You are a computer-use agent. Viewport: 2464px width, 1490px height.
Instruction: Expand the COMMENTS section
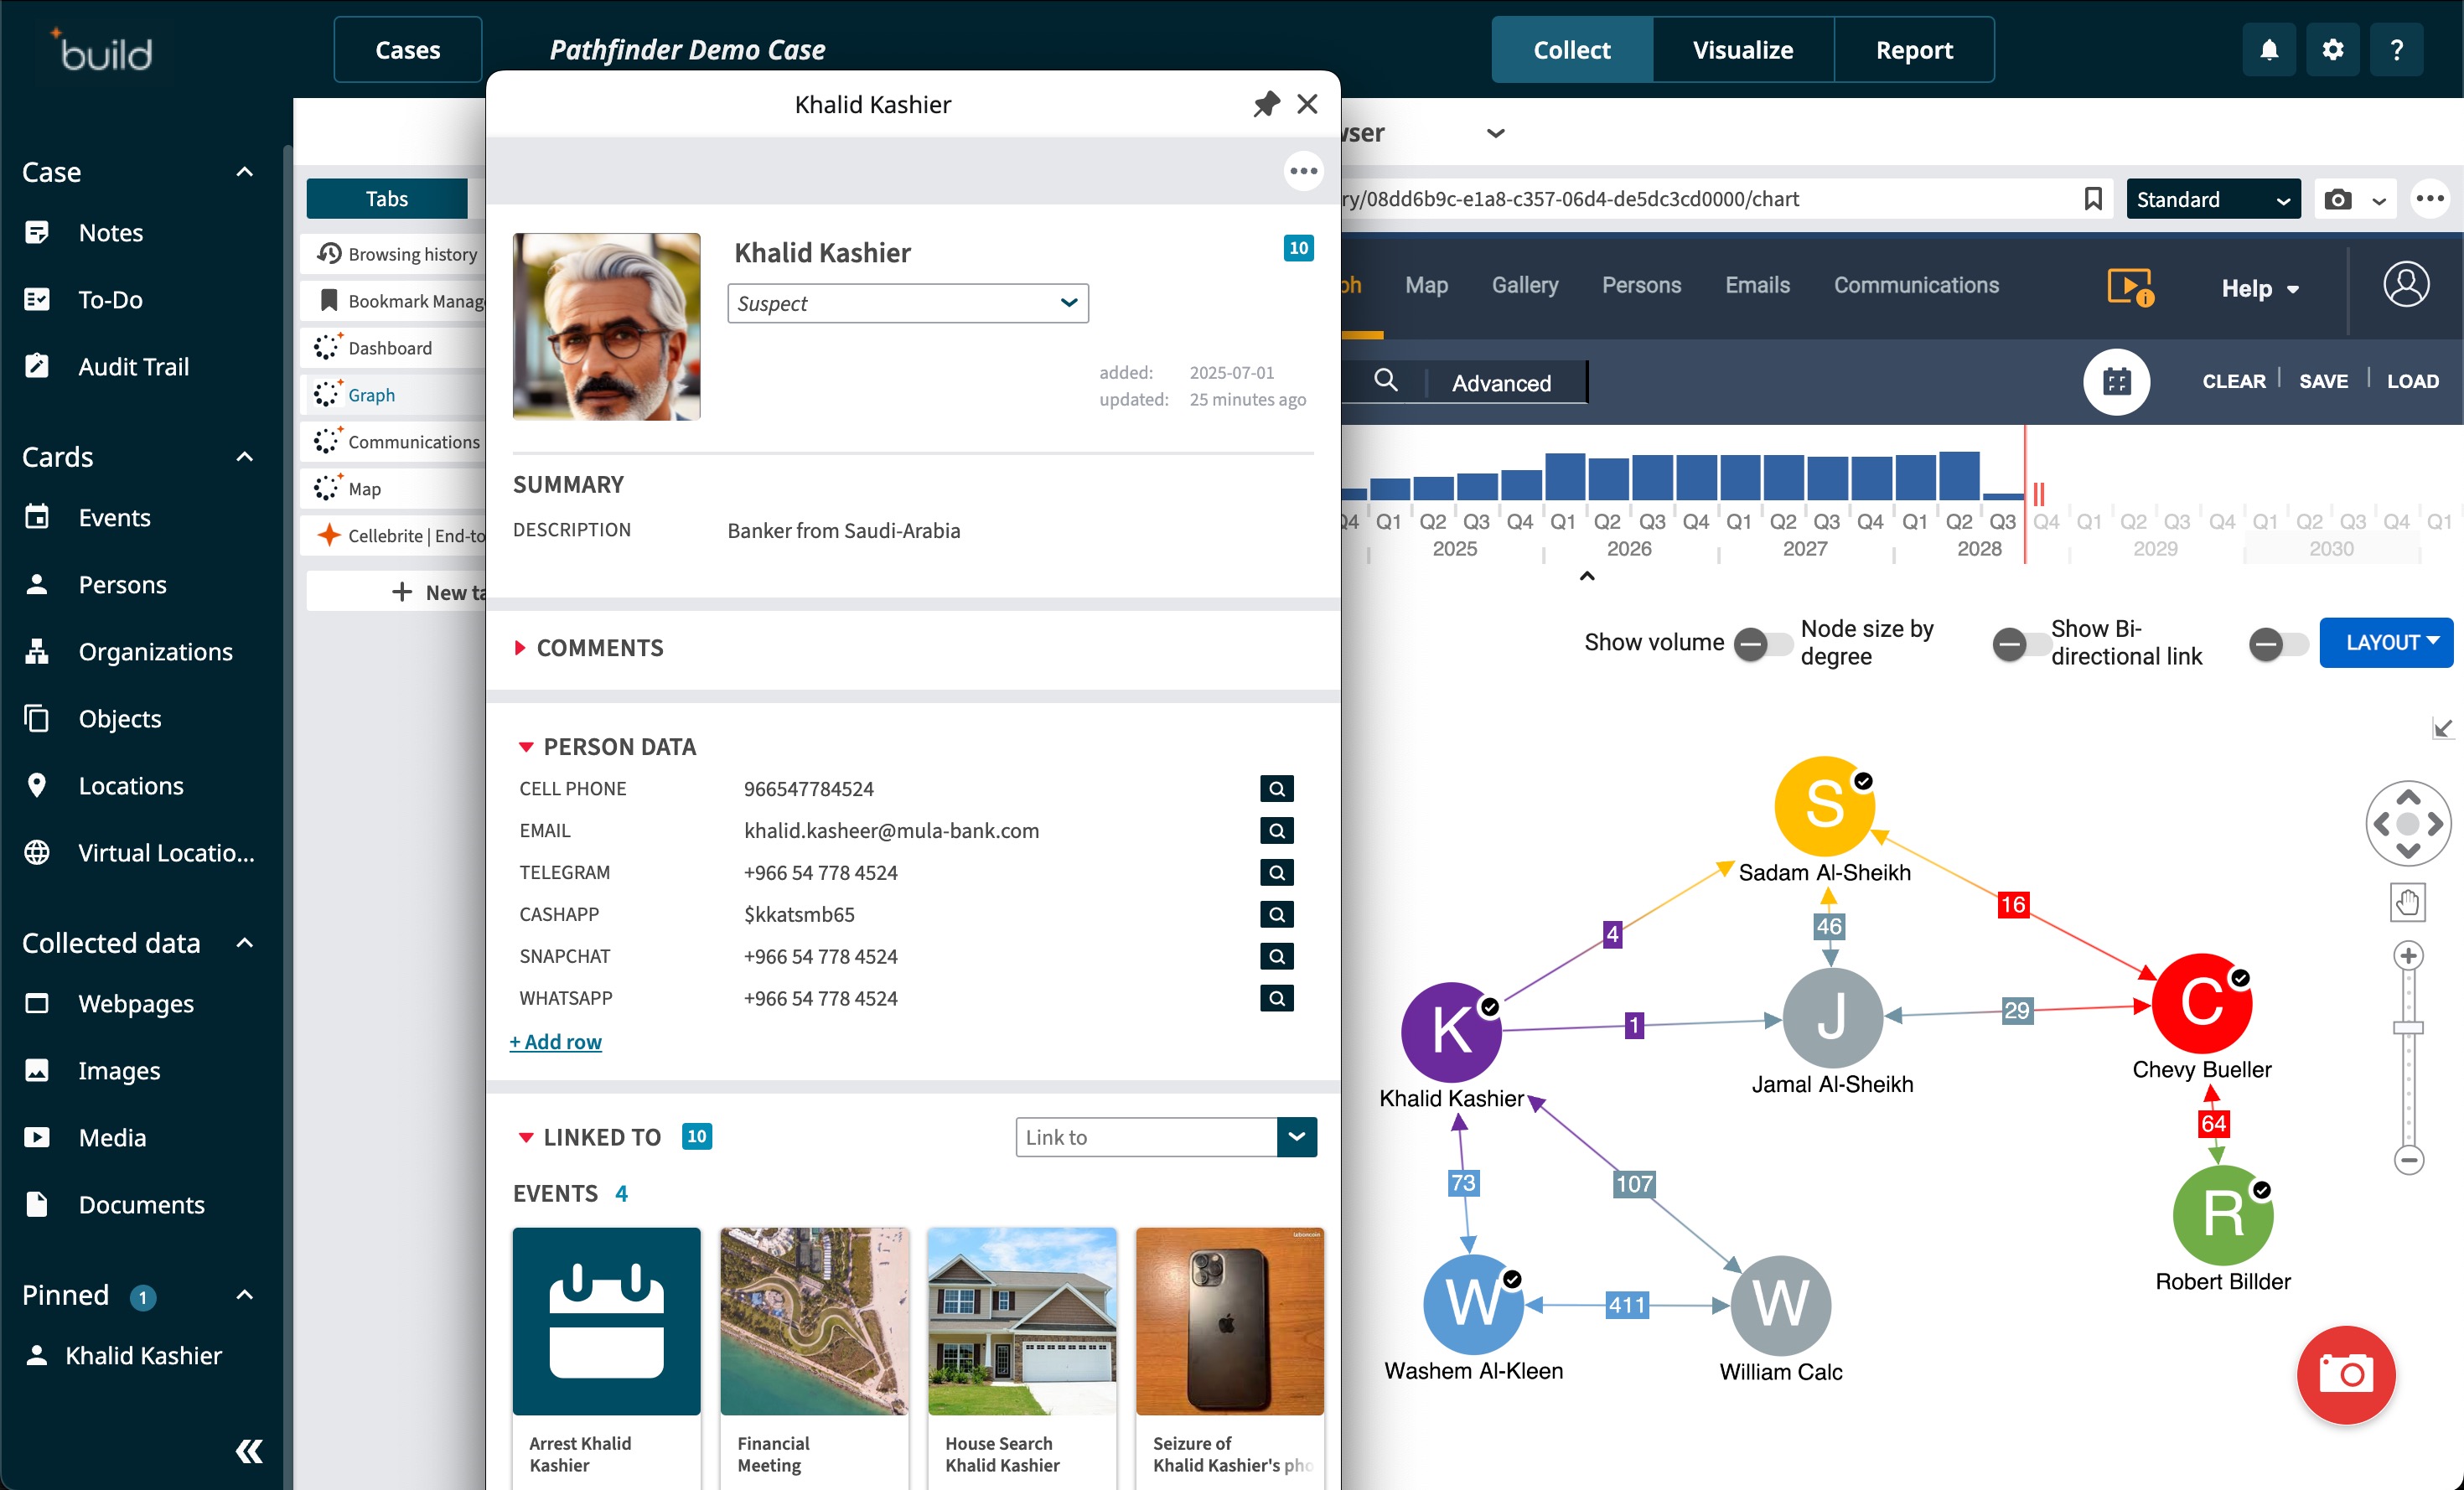599,648
